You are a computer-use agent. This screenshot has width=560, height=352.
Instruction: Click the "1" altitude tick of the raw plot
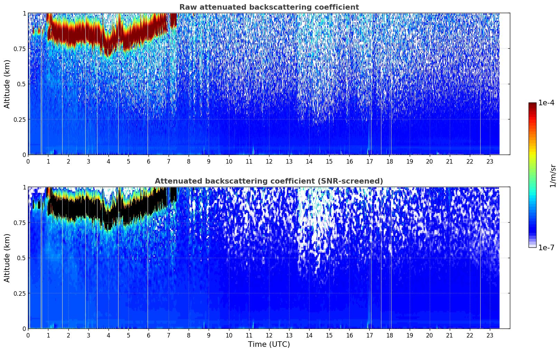click(x=25, y=13)
